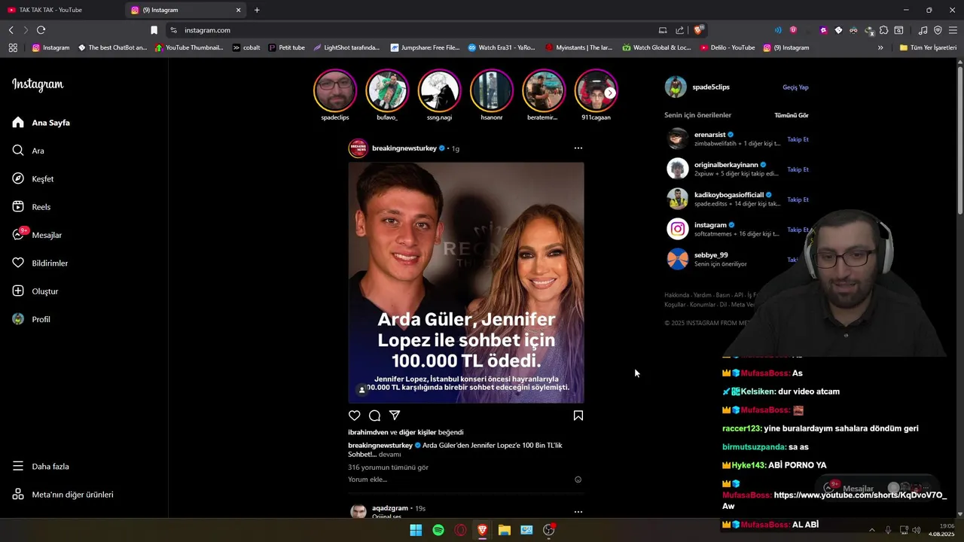Open File Explorer from taskbar

point(505,530)
